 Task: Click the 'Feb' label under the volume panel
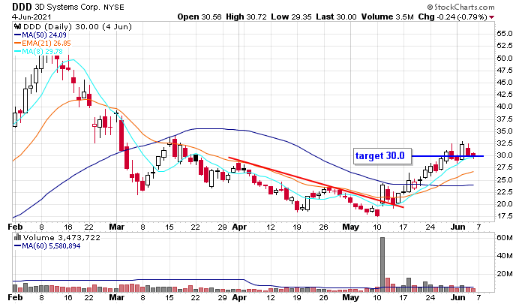click(16, 298)
